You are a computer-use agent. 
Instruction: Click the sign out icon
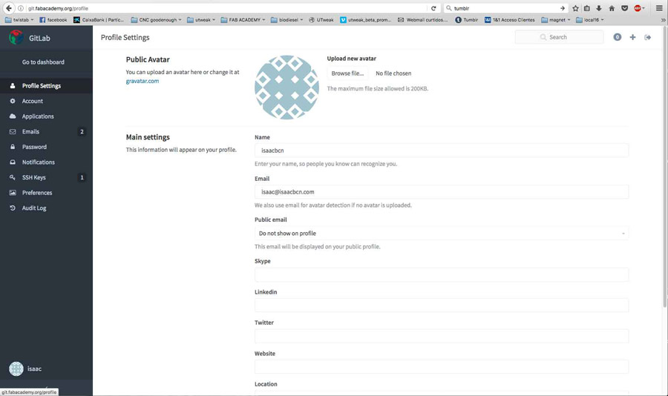click(648, 37)
